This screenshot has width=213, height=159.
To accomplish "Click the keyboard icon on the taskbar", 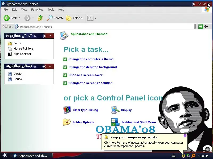I will [x=174, y=156].
